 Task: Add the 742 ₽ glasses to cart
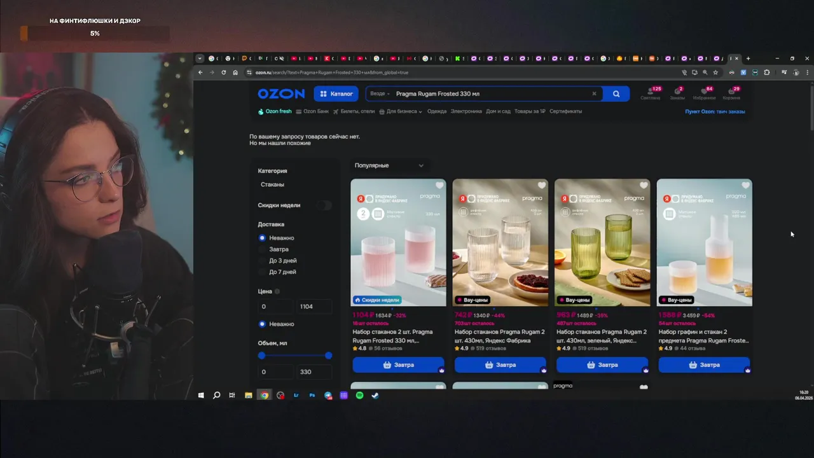500,365
